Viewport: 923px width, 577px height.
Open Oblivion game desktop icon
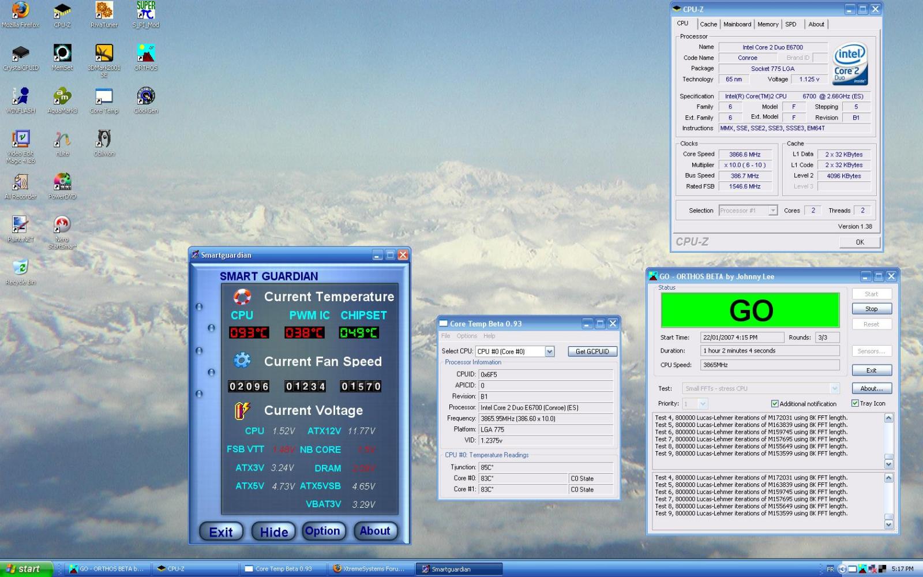tap(104, 143)
